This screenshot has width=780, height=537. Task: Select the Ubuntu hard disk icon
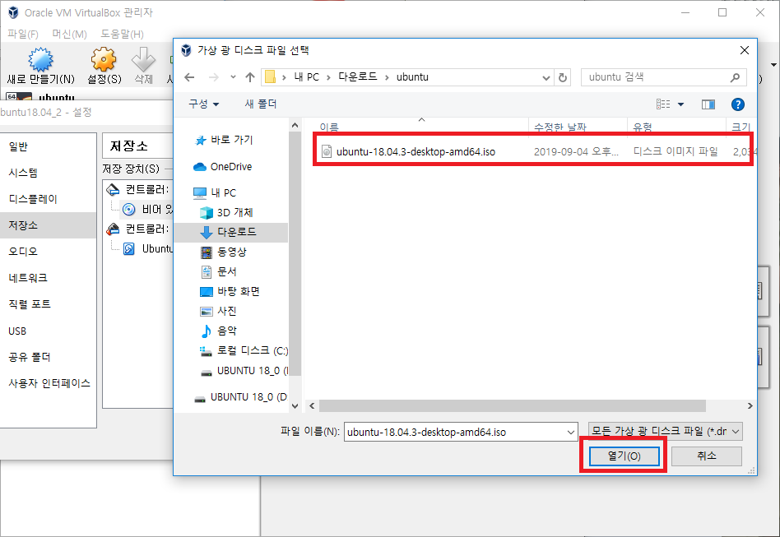click(x=129, y=248)
